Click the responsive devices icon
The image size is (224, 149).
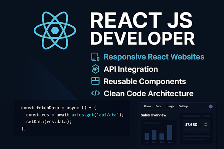pos(95,57)
